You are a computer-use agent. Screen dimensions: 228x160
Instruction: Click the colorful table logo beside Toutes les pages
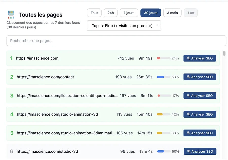[11, 15]
